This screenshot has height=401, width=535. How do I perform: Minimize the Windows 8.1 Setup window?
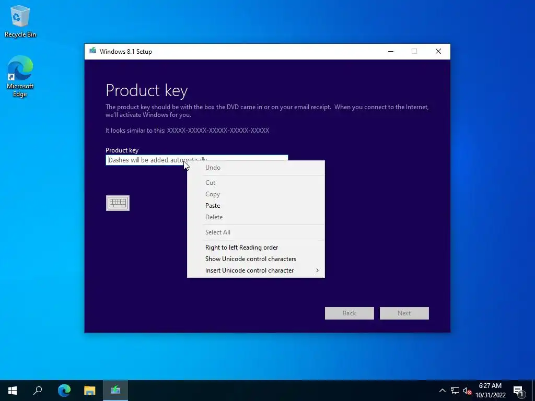tap(391, 52)
